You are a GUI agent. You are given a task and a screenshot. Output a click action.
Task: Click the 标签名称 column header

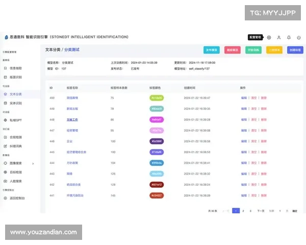coord(72,88)
